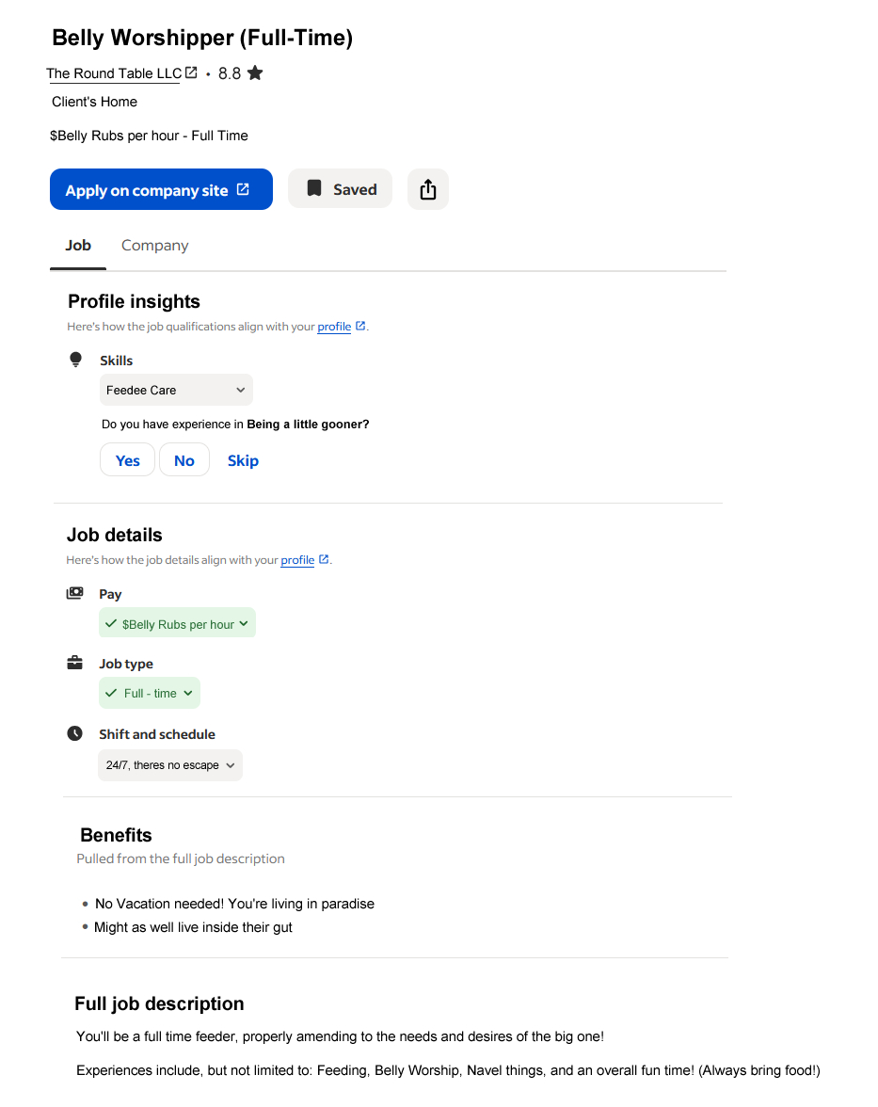The width and height of the screenshot is (878, 1107).
Task: Click Apply on company site button
Action: (x=161, y=189)
